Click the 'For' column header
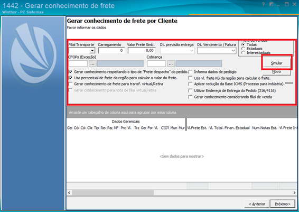Image resolution: width=299 pixels, height=212 pixels. pos(150,128)
